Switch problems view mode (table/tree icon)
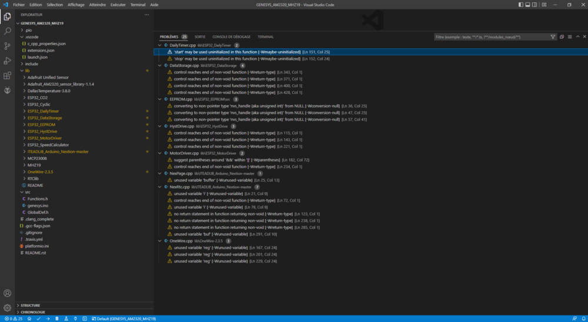 point(570,37)
